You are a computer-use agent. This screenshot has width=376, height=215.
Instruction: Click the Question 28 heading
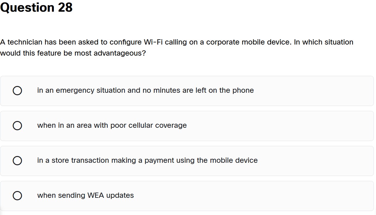36,7
